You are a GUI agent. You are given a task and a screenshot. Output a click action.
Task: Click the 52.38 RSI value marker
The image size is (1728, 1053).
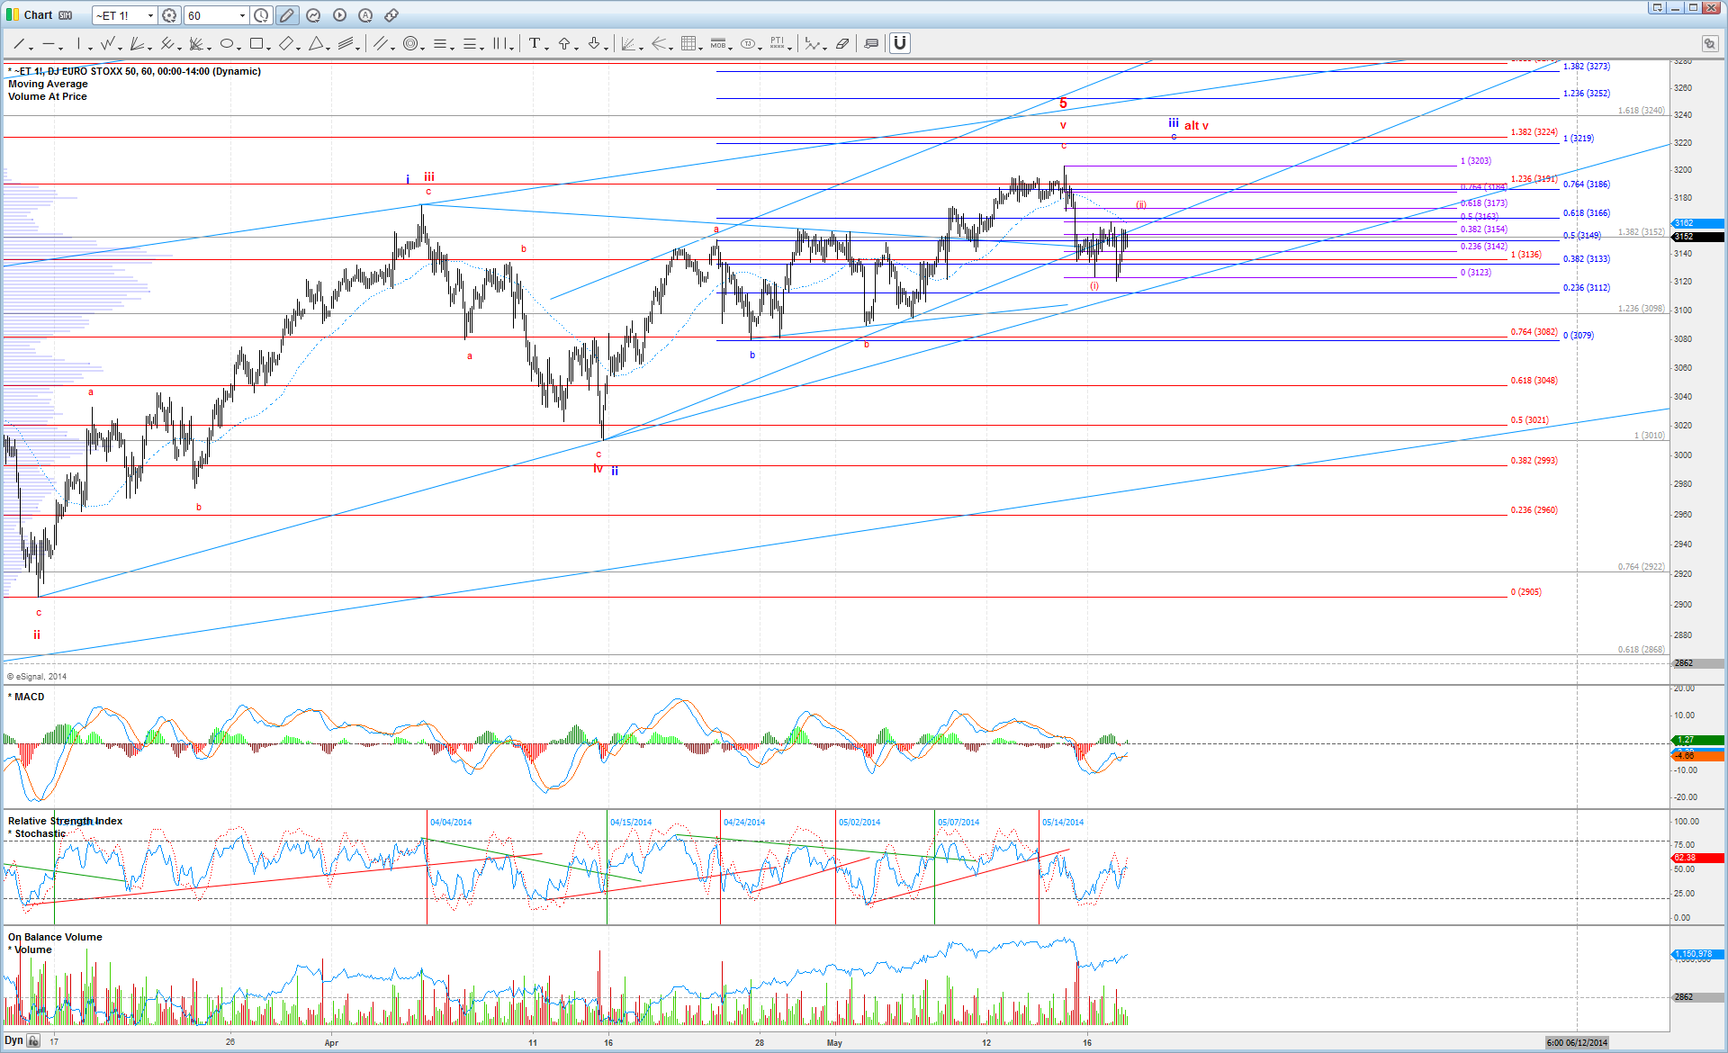click(x=1697, y=857)
